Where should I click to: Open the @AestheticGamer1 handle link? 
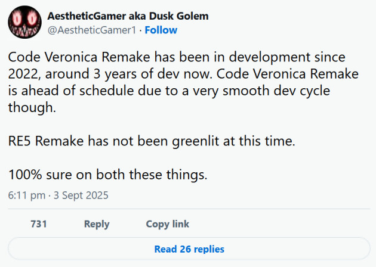pos(92,30)
